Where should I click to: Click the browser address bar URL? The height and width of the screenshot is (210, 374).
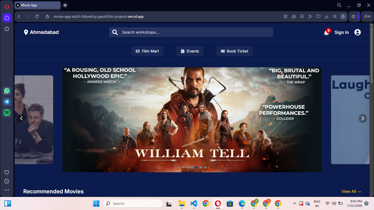[x=99, y=16]
